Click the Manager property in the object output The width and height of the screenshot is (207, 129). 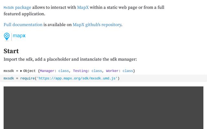pyautogui.click(x=47, y=71)
